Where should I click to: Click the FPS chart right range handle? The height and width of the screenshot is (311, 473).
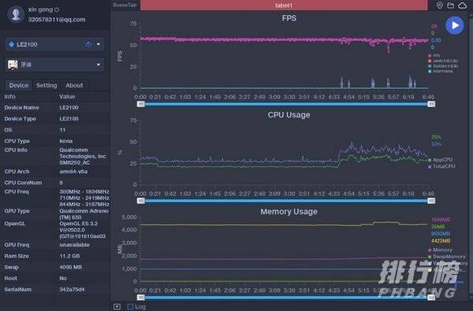click(431, 104)
